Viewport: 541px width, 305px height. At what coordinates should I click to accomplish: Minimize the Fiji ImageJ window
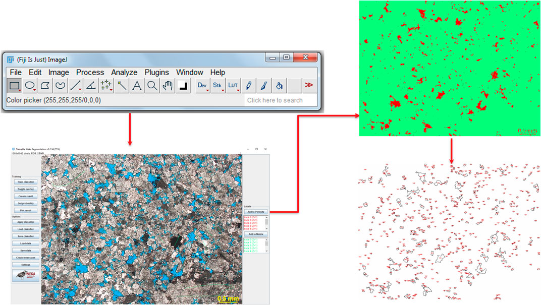point(273,57)
